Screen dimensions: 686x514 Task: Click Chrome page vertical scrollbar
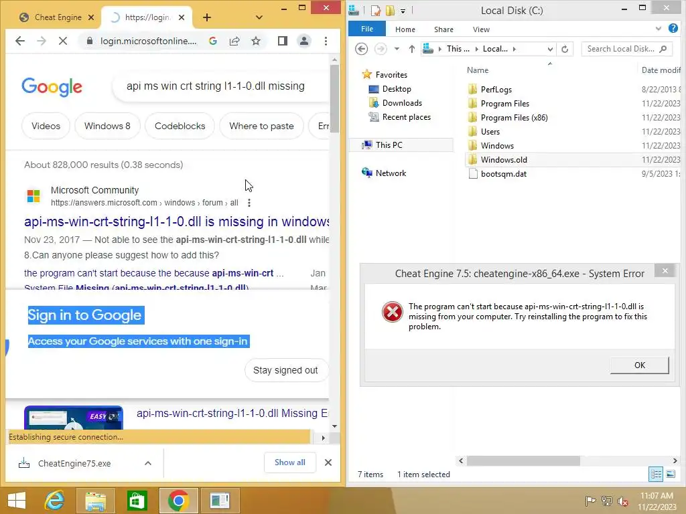335,98
